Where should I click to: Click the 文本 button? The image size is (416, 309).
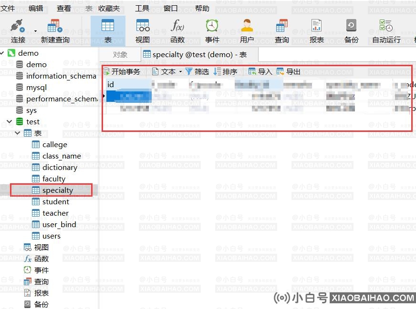click(x=165, y=71)
